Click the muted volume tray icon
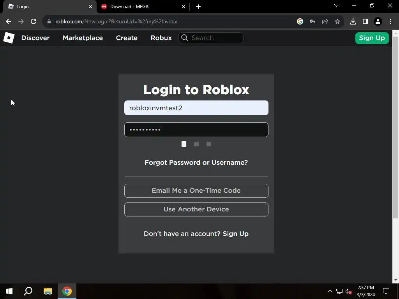This screenshot has height=299, width=399. pyautogui.click(x=349, y=291)
